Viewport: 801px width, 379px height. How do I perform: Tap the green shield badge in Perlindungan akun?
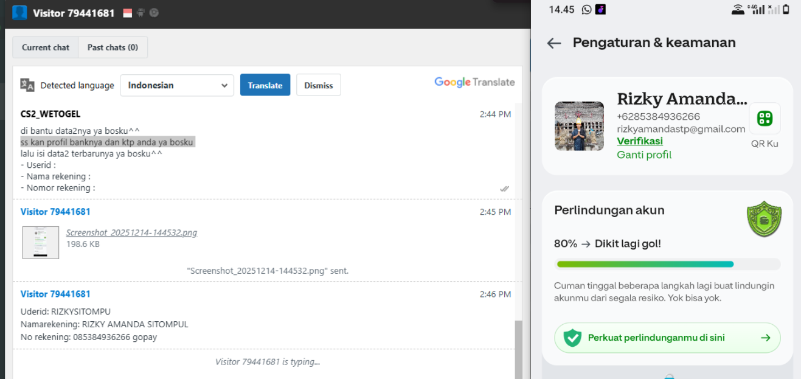764,220
